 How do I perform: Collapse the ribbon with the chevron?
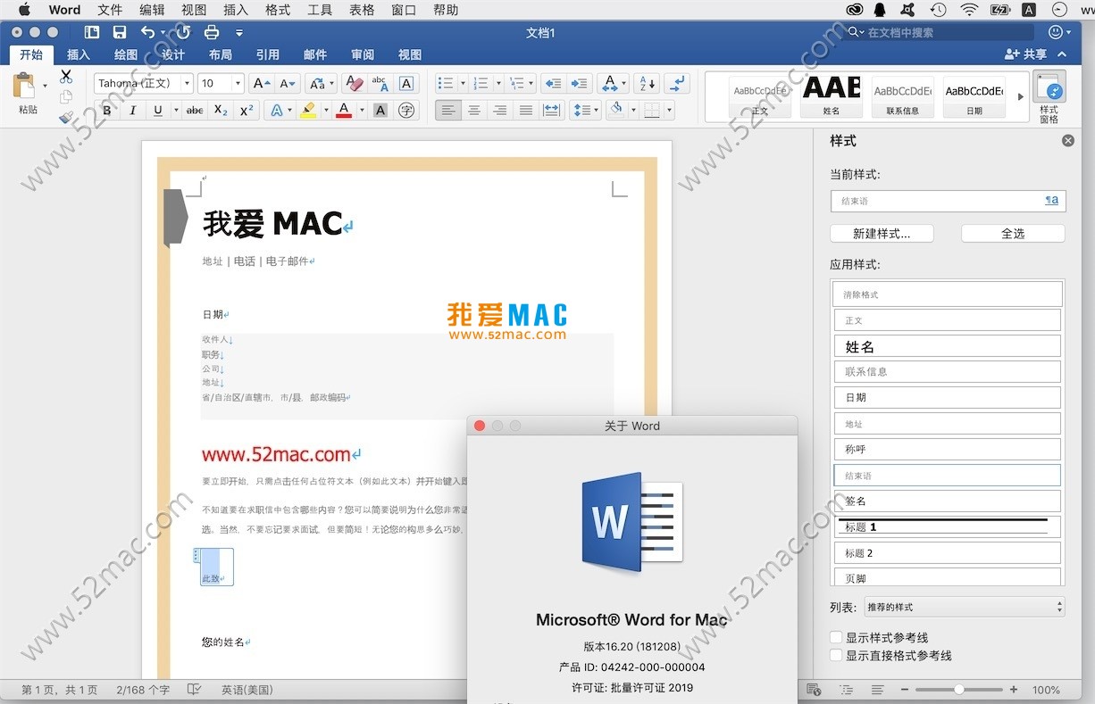coord(1062,54)
